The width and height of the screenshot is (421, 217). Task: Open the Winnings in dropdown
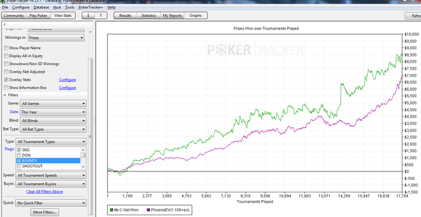tap(56, 38)
